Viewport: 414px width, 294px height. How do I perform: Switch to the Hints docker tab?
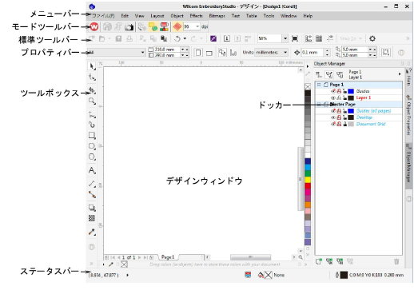pos(408,77)
